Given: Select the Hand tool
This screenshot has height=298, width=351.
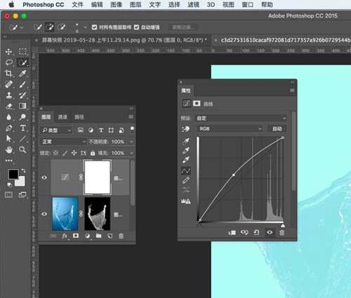Looking at the screenshot, I should pos(9,149).
